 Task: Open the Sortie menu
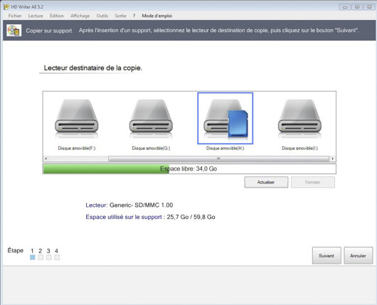(x=120, y=16)
